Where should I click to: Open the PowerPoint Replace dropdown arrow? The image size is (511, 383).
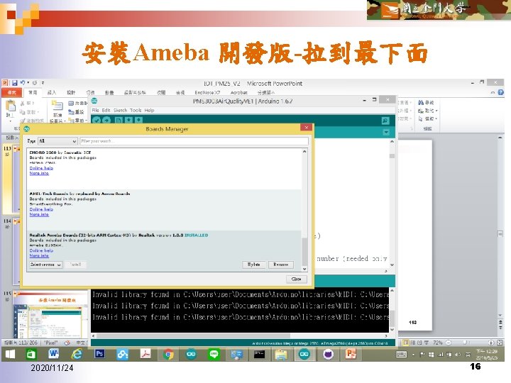[x=436, y=111]
